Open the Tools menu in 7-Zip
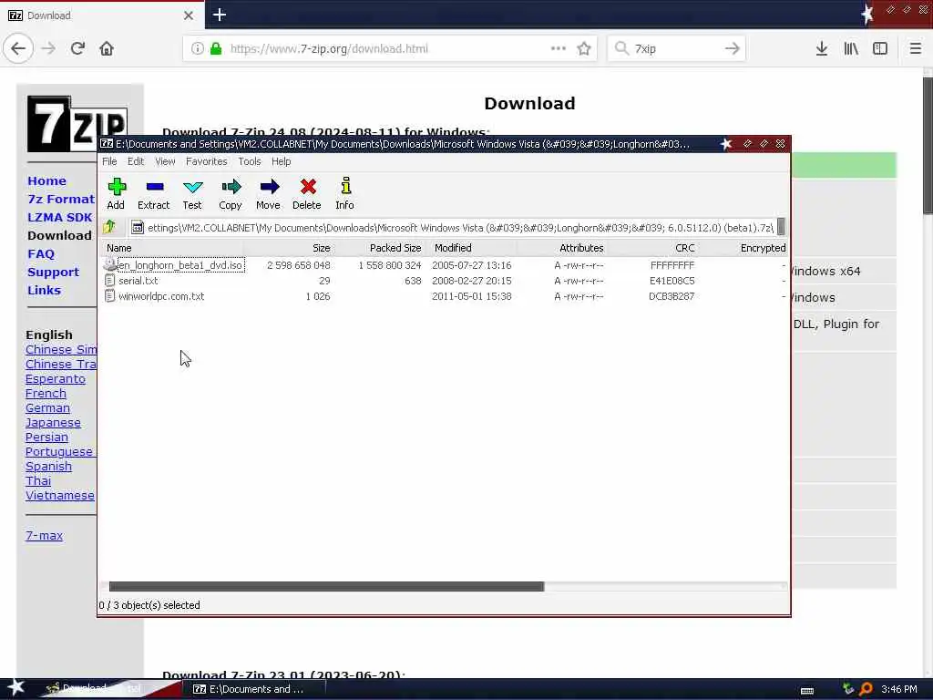The width and height of the screenshot is (933, 700). [250, 161]
